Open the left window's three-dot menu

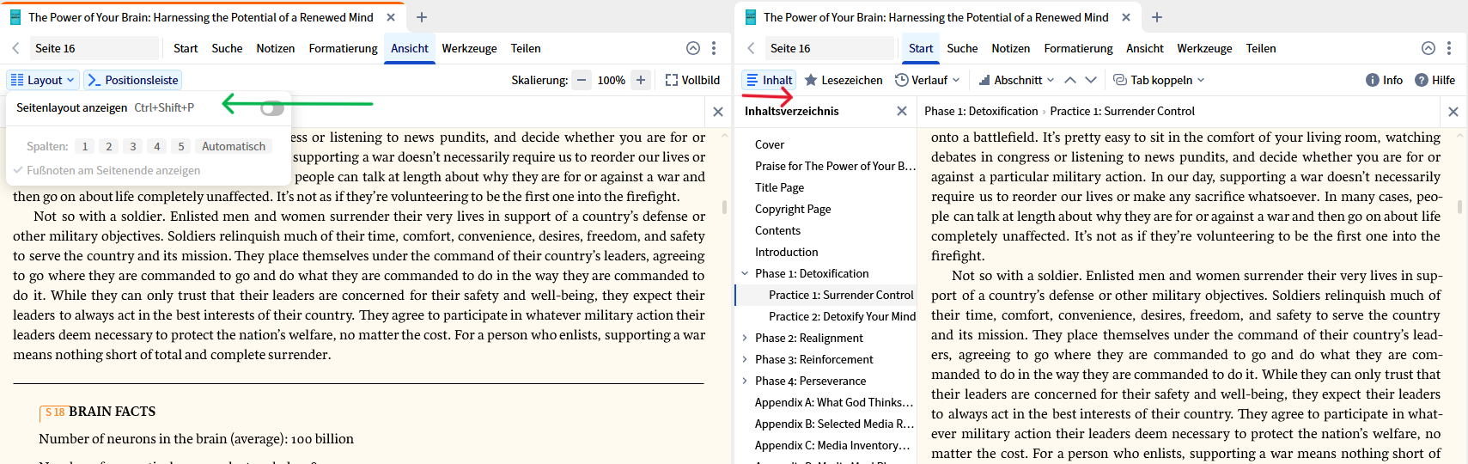point(714,48)
